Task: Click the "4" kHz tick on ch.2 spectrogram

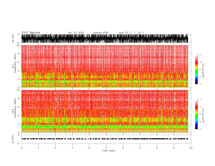Action: pos(19,116)
